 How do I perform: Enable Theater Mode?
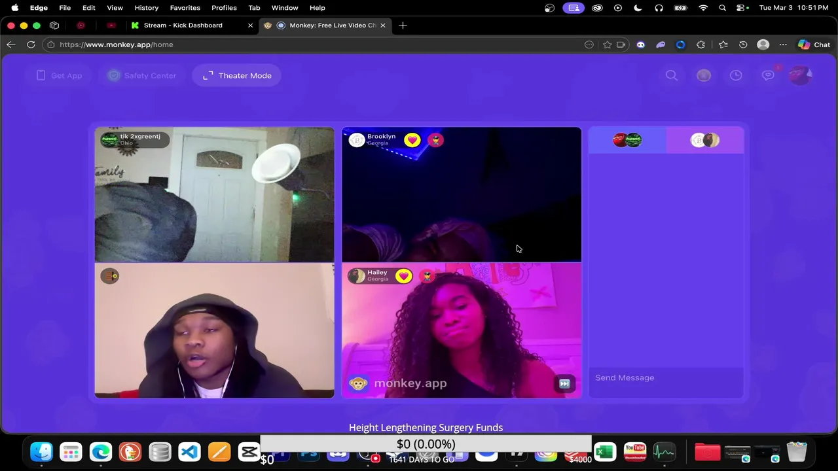point(237,75)
